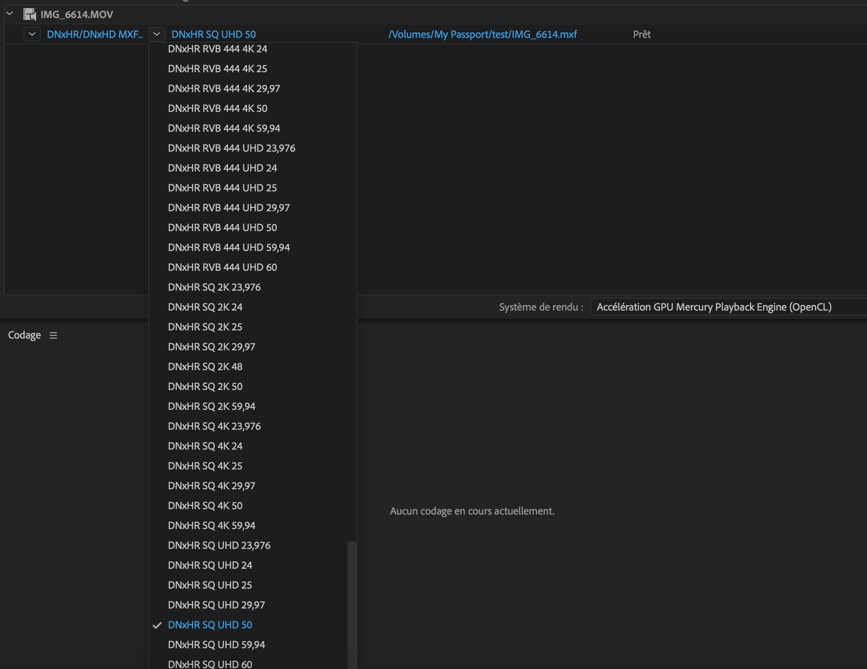Click the preset list scrollbar thumb
This screenshot has width=867, height=669.
[x=352, y=605]
